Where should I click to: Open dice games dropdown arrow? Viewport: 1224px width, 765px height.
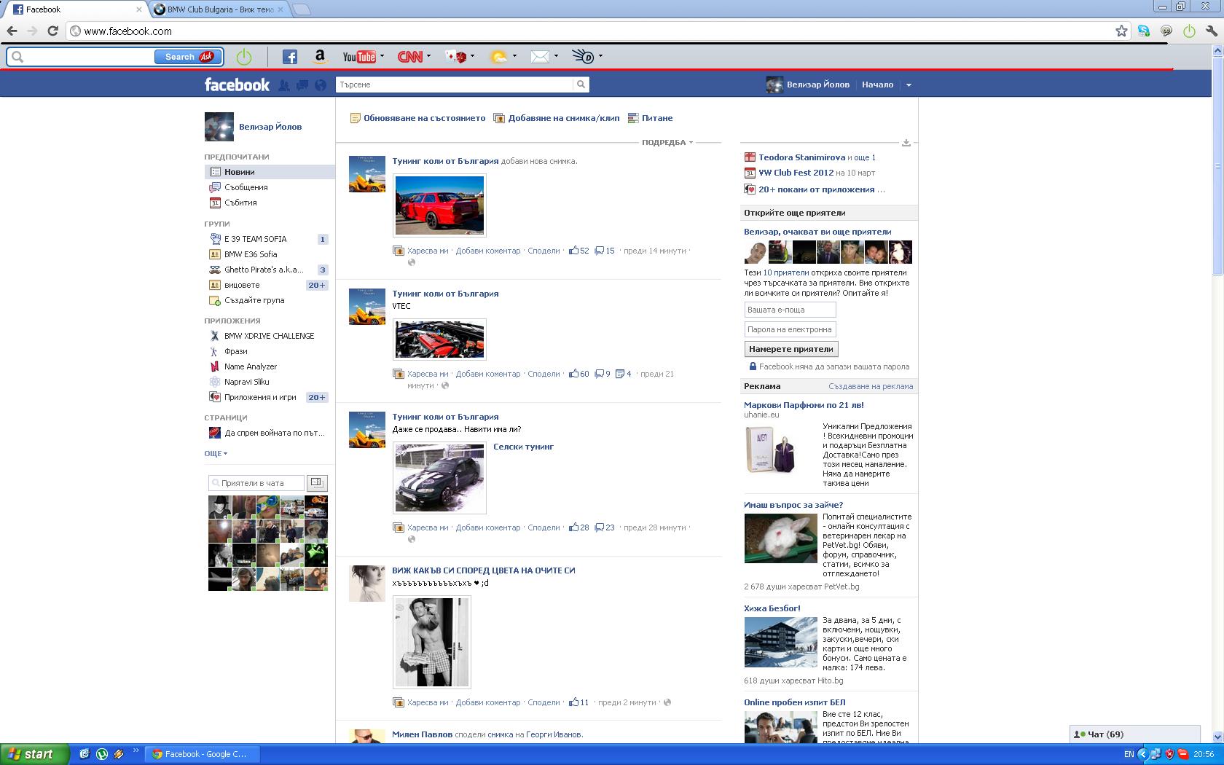pyautogui.click(x=472, y=56)
